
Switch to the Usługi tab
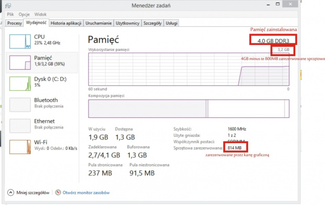point(171,23)
